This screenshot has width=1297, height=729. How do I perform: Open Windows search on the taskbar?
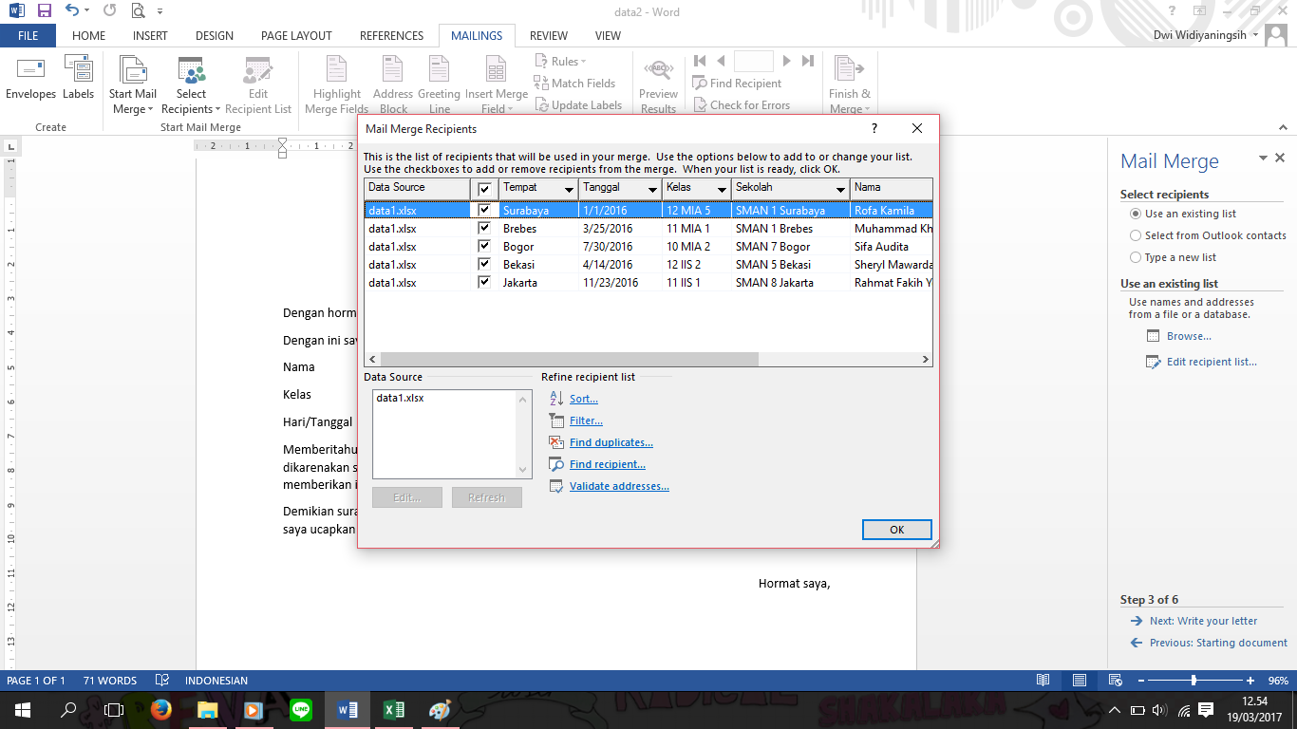point(68,709)
